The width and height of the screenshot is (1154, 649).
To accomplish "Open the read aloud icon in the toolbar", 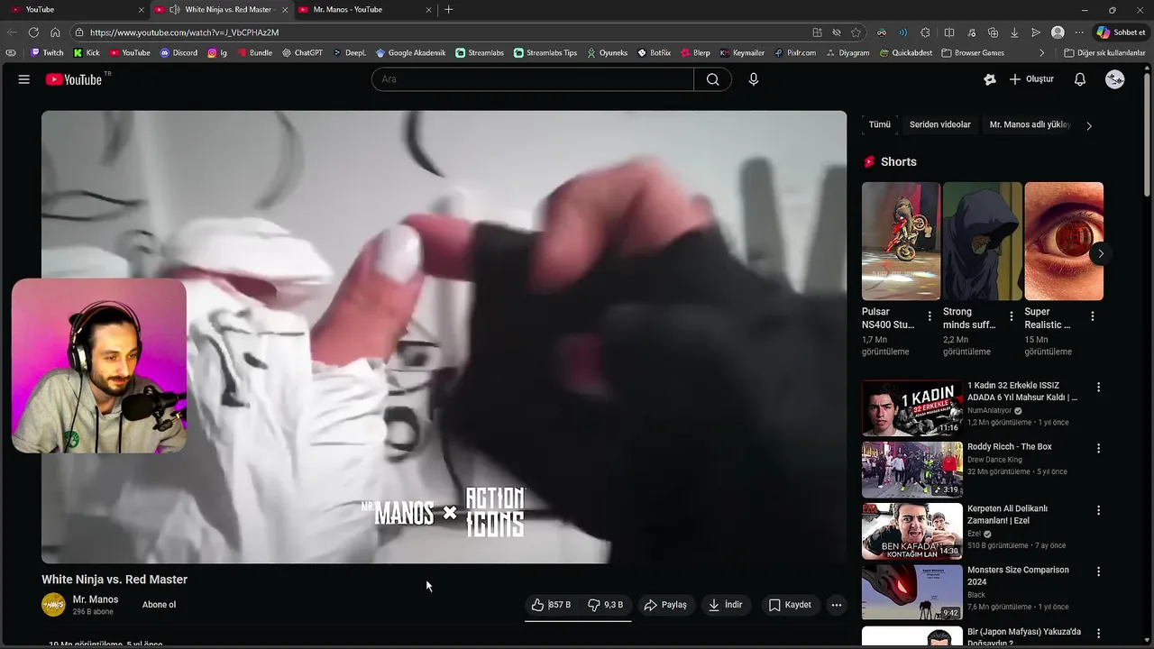I will coord(903,32).
